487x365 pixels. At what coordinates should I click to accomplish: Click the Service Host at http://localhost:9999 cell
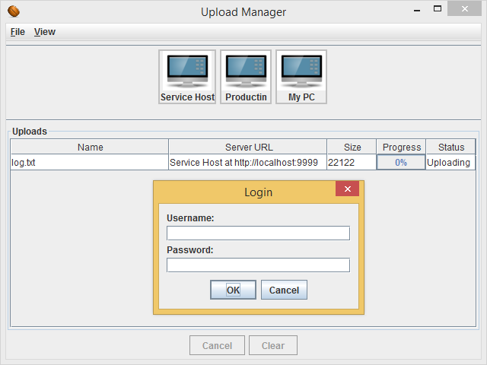pyautogui.click(x=247, y=162)
